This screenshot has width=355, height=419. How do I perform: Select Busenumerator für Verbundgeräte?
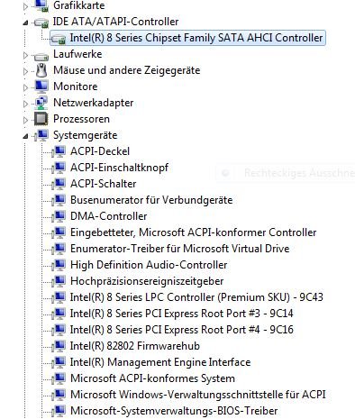[151, 200]
